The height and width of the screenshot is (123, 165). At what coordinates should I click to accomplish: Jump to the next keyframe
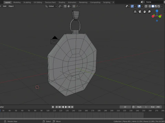point(69,107)
